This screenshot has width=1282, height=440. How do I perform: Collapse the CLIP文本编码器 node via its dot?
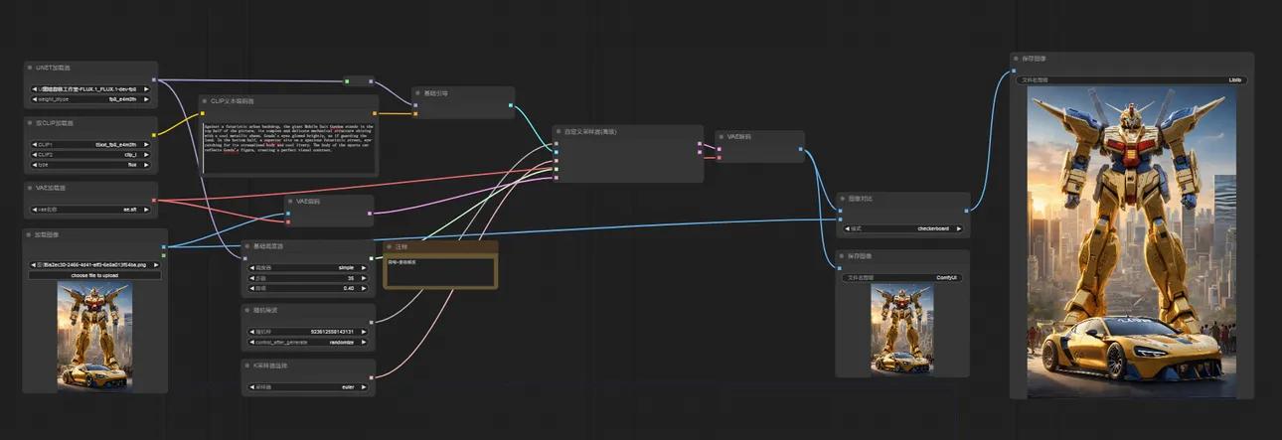[206, 101]
